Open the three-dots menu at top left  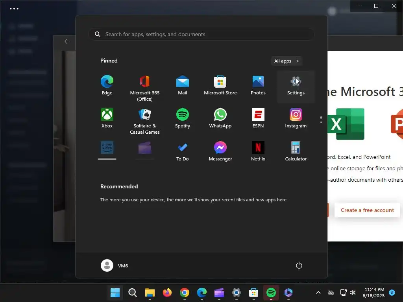pyautogui.click(x=14, y=9)
